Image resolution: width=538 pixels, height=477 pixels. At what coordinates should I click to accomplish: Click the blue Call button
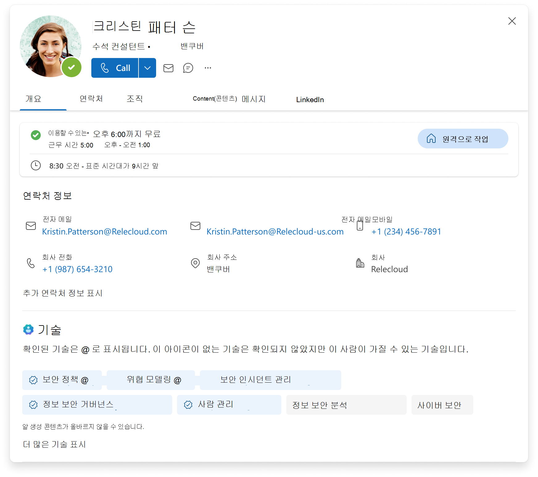[x=115, y=68]
